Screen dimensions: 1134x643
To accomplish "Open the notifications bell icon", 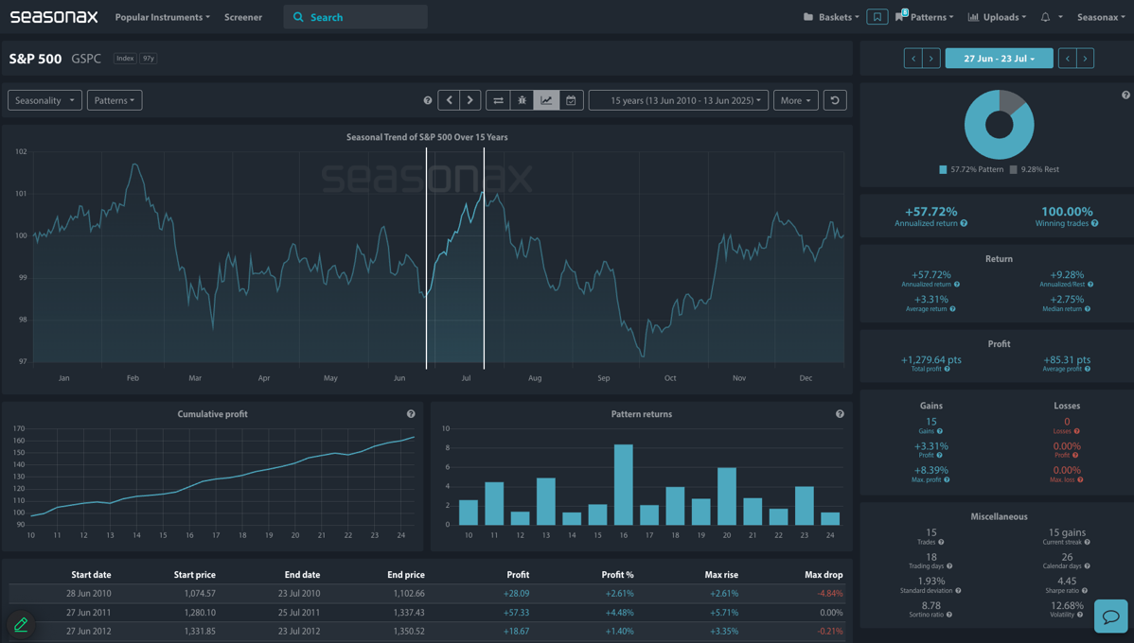I will [x=1045, y=17].
